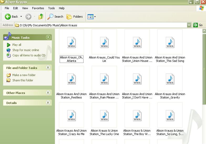Collapse the File and Folder Tasks panel
This screenshot has width=206, height=144.
click(48, 67)
